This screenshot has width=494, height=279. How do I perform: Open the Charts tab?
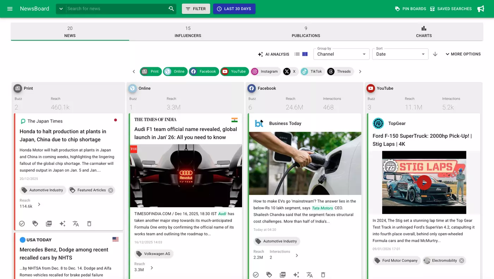[x=424, y=32]
